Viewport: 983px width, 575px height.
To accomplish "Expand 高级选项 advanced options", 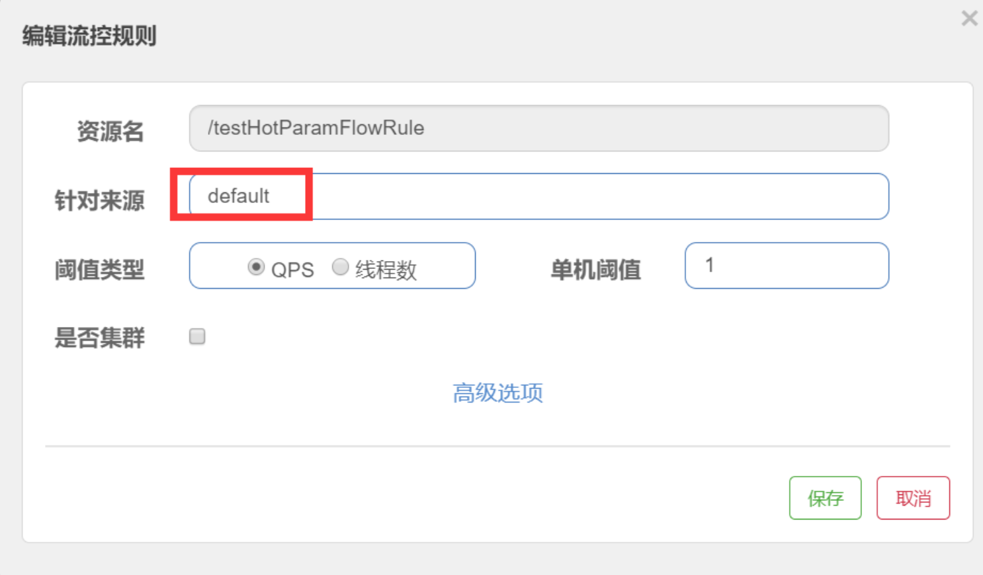I will [x=497, y=393].
